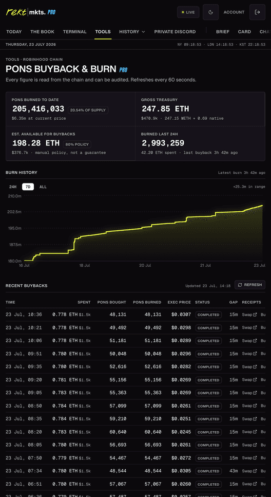Viewport: 271px width, 497px height.
Task: Open the CARD tab
Action: click(244, 32)
